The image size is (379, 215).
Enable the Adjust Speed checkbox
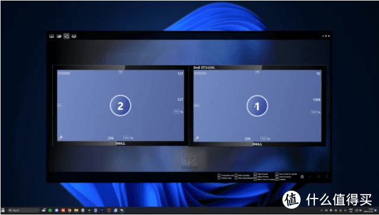click(255, 174)
